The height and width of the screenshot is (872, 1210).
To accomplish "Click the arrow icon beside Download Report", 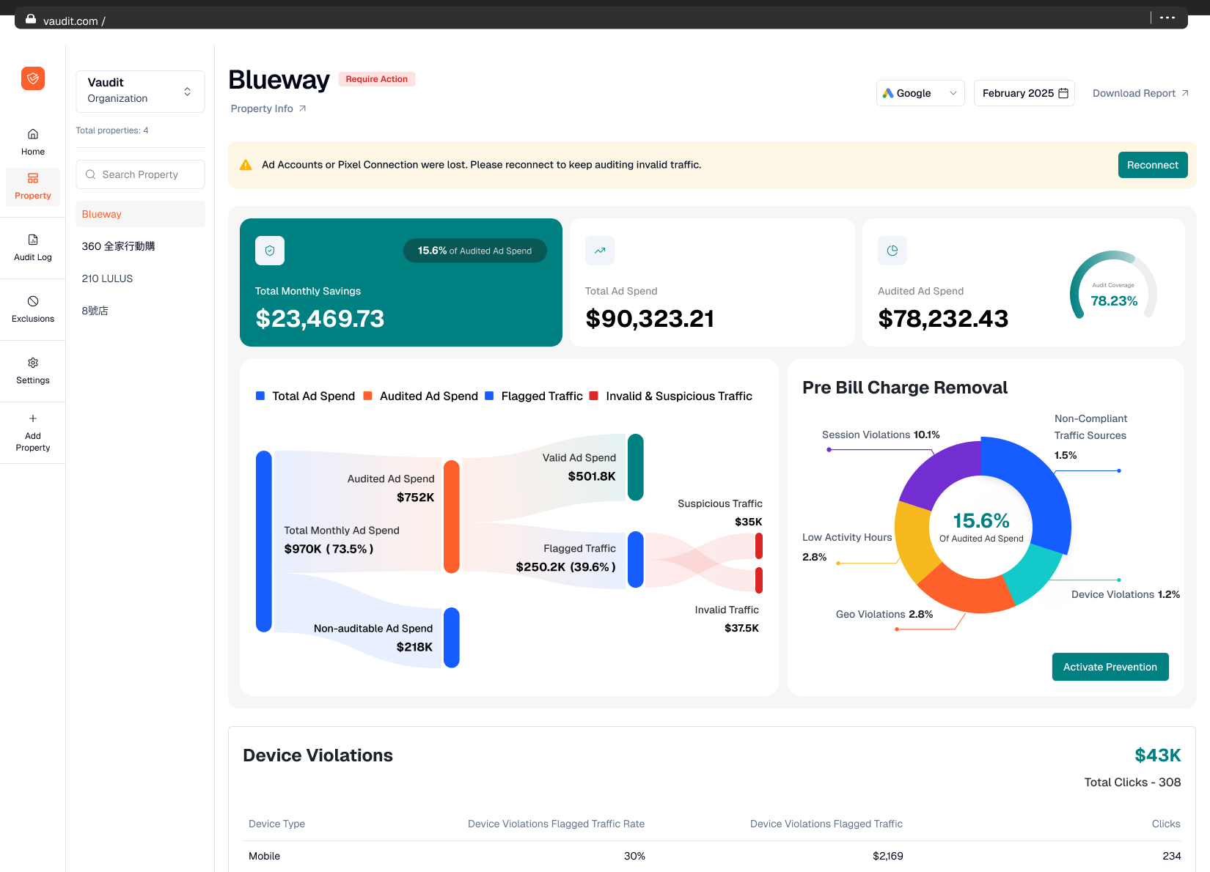I will point(1185,93).
